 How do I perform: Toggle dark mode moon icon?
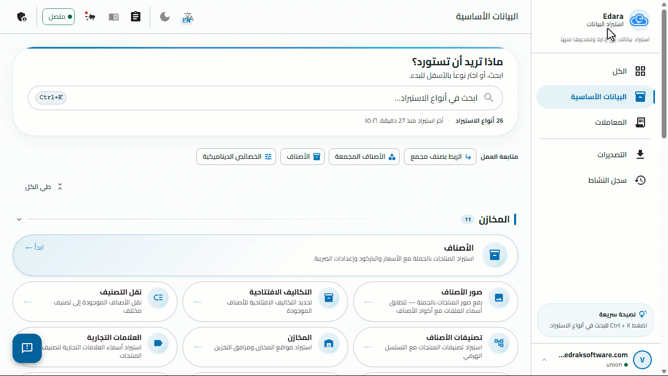coord(165,17)
